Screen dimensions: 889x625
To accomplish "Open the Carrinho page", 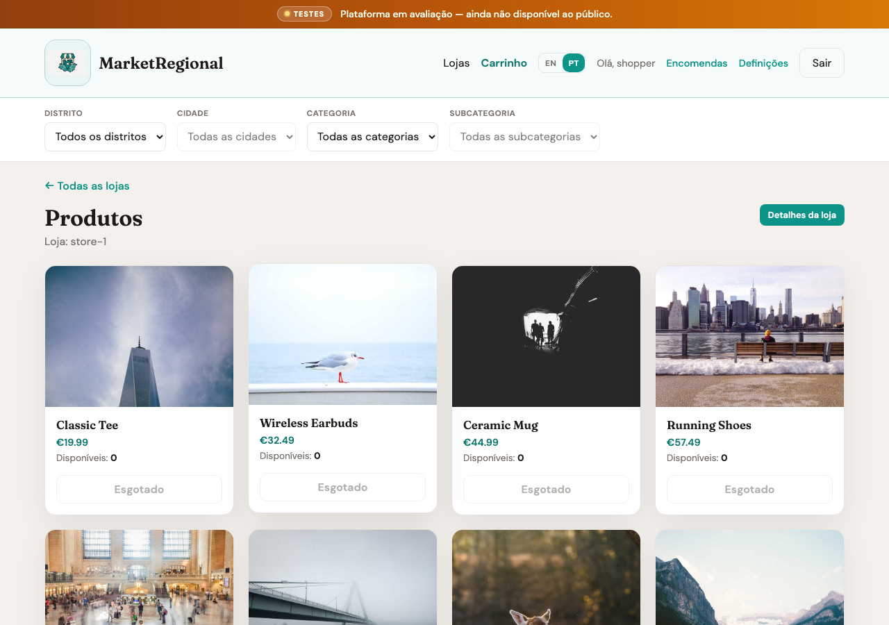I will click(504, 63).
